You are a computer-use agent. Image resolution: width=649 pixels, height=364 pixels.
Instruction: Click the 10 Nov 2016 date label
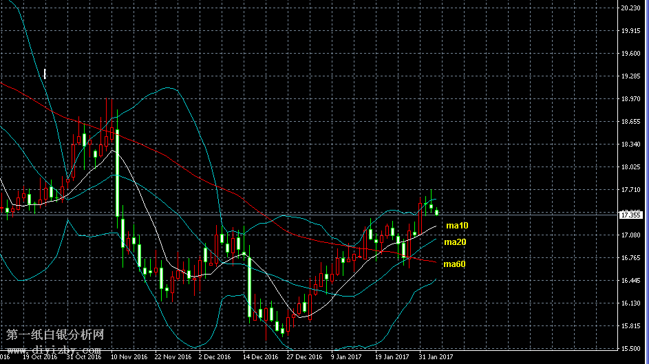click(x=129, y=356)
